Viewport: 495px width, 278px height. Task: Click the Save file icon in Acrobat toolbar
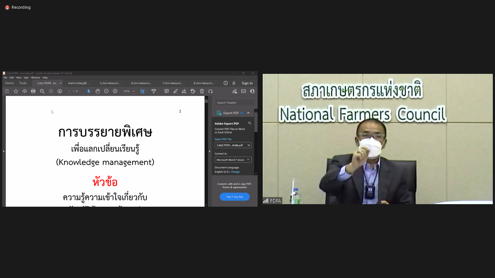coord(7,91)
